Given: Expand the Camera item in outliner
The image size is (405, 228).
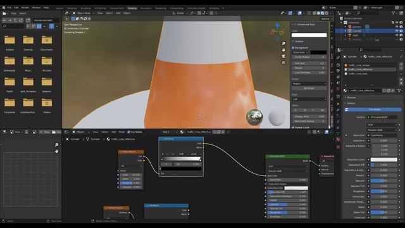Looking at the screenshot, I should [346, 27].
